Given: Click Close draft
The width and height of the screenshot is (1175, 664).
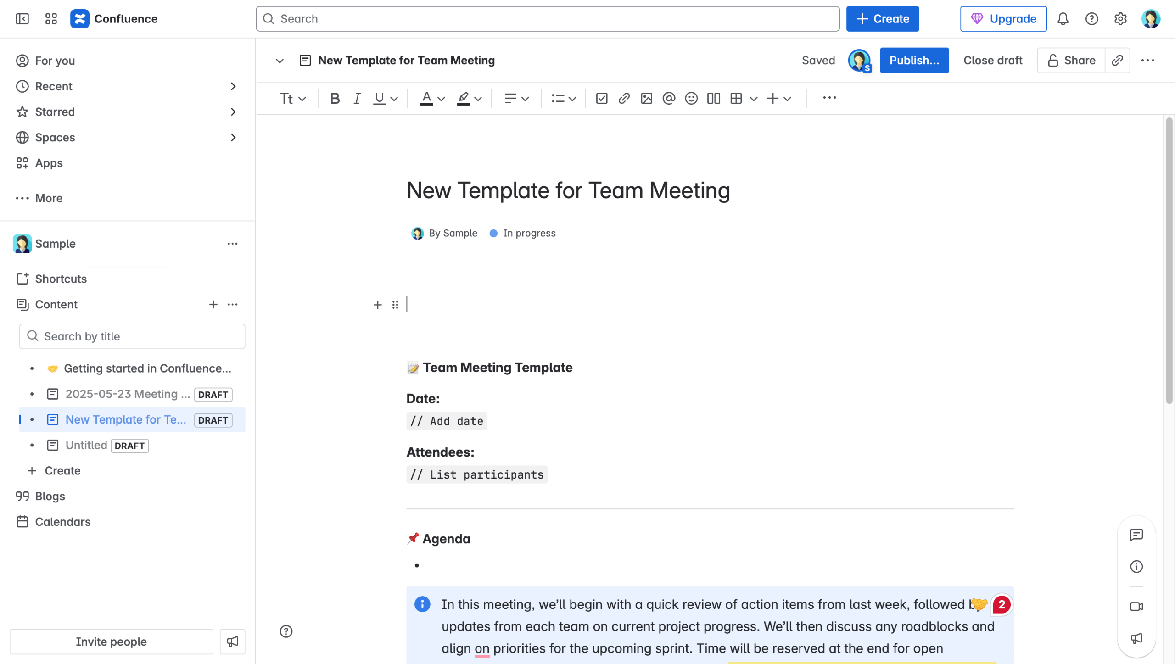Looking at the screenshot, I should [x=993, y=60].
